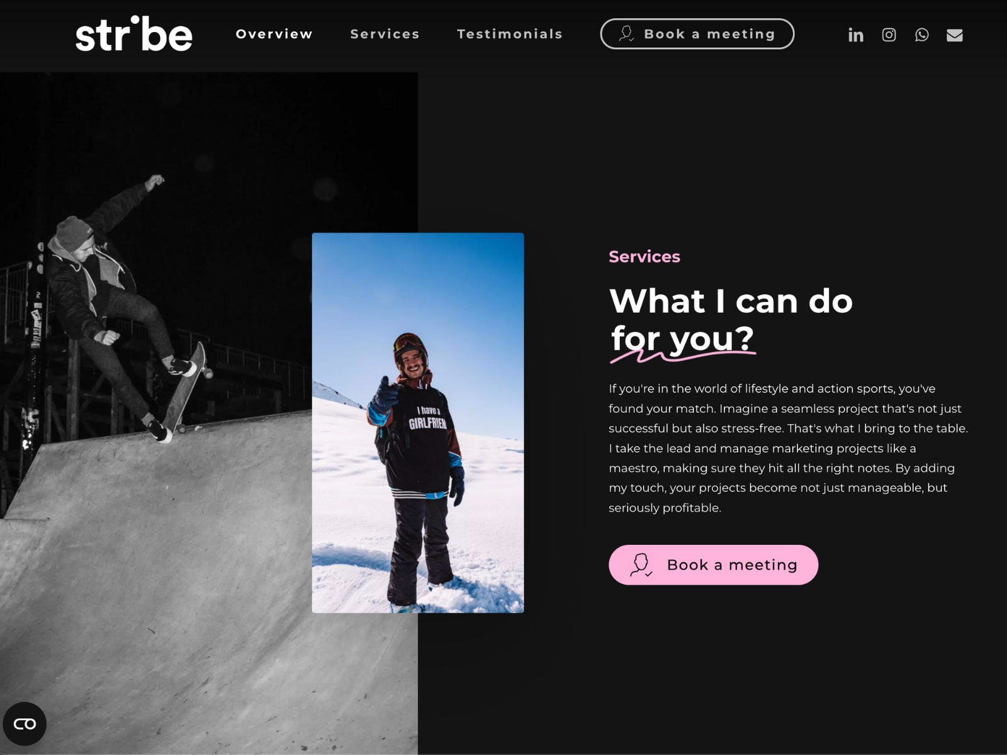The image size is (1007, 755).
Task: Open the Instagram icon in header
Action: tap(889, 35)
